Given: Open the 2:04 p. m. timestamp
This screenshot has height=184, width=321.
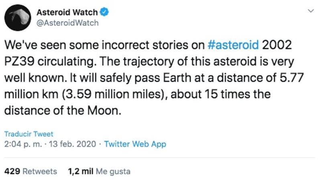Looking at the screenshot, I should [23, 144].
